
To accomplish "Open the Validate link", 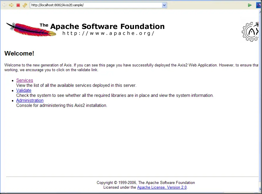I will tap(24, 90).
